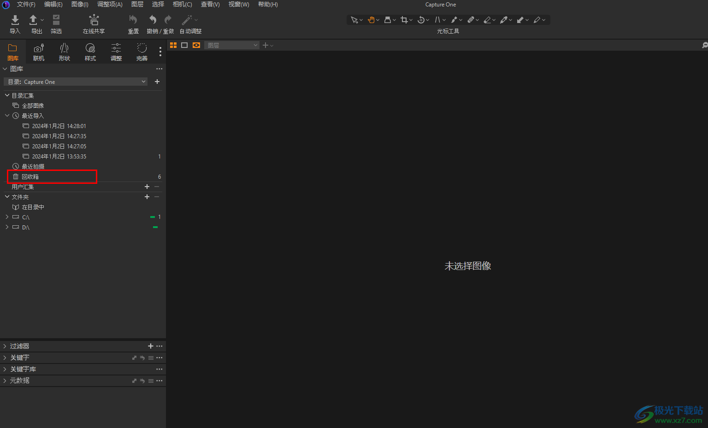Pick the eyedropper color picker tool

[503, 20]
